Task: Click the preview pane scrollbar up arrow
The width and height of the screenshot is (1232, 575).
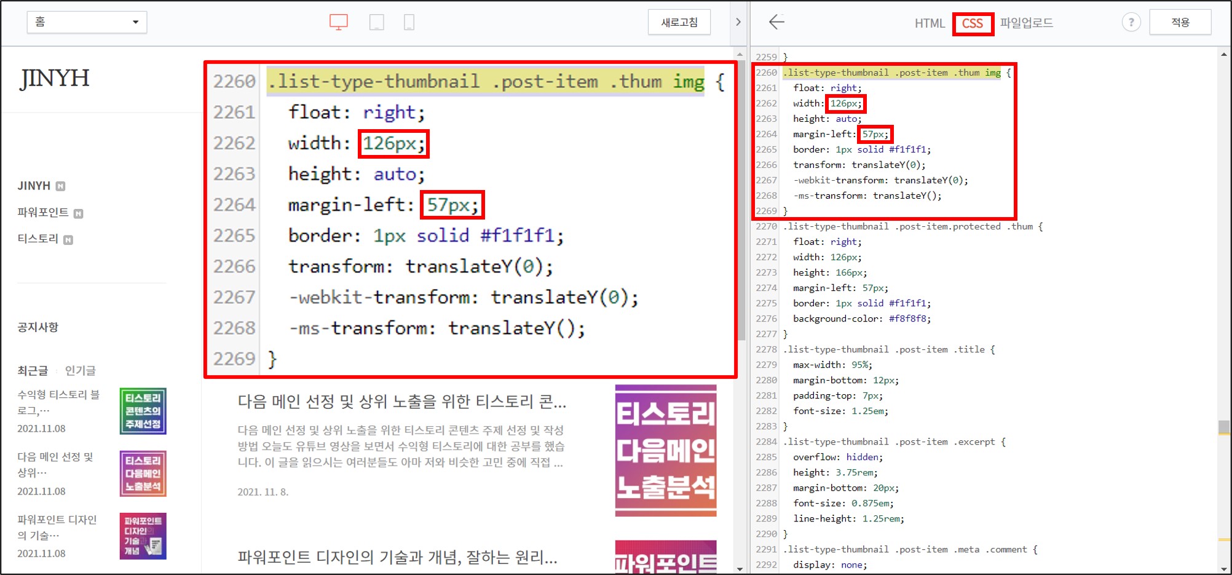Action: (x=740, y=55)
